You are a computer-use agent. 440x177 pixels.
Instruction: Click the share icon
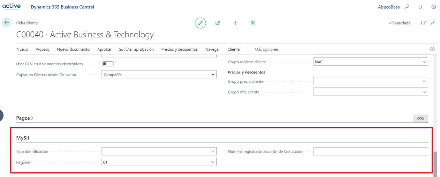pos(218,23)
